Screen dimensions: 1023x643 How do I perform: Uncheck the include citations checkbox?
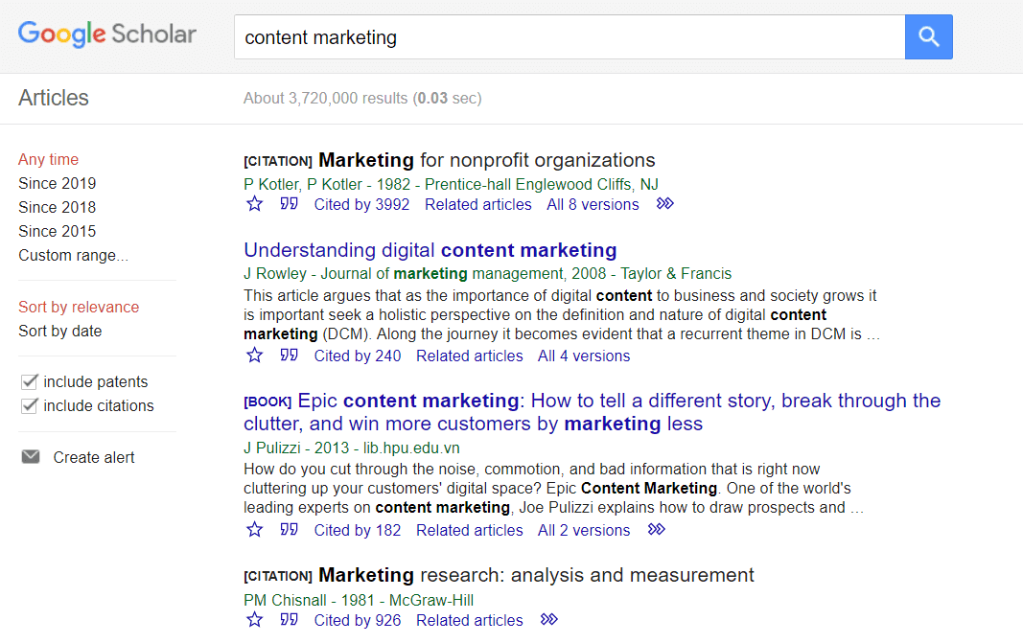pyautogui.click(x=30, y=405)
